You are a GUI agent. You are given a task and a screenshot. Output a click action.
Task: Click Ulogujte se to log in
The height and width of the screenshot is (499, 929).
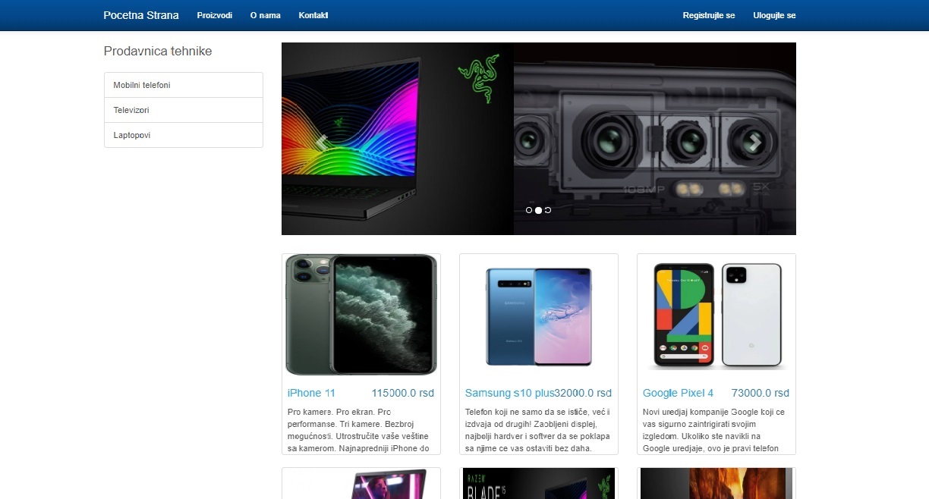(x=774, y=15)
